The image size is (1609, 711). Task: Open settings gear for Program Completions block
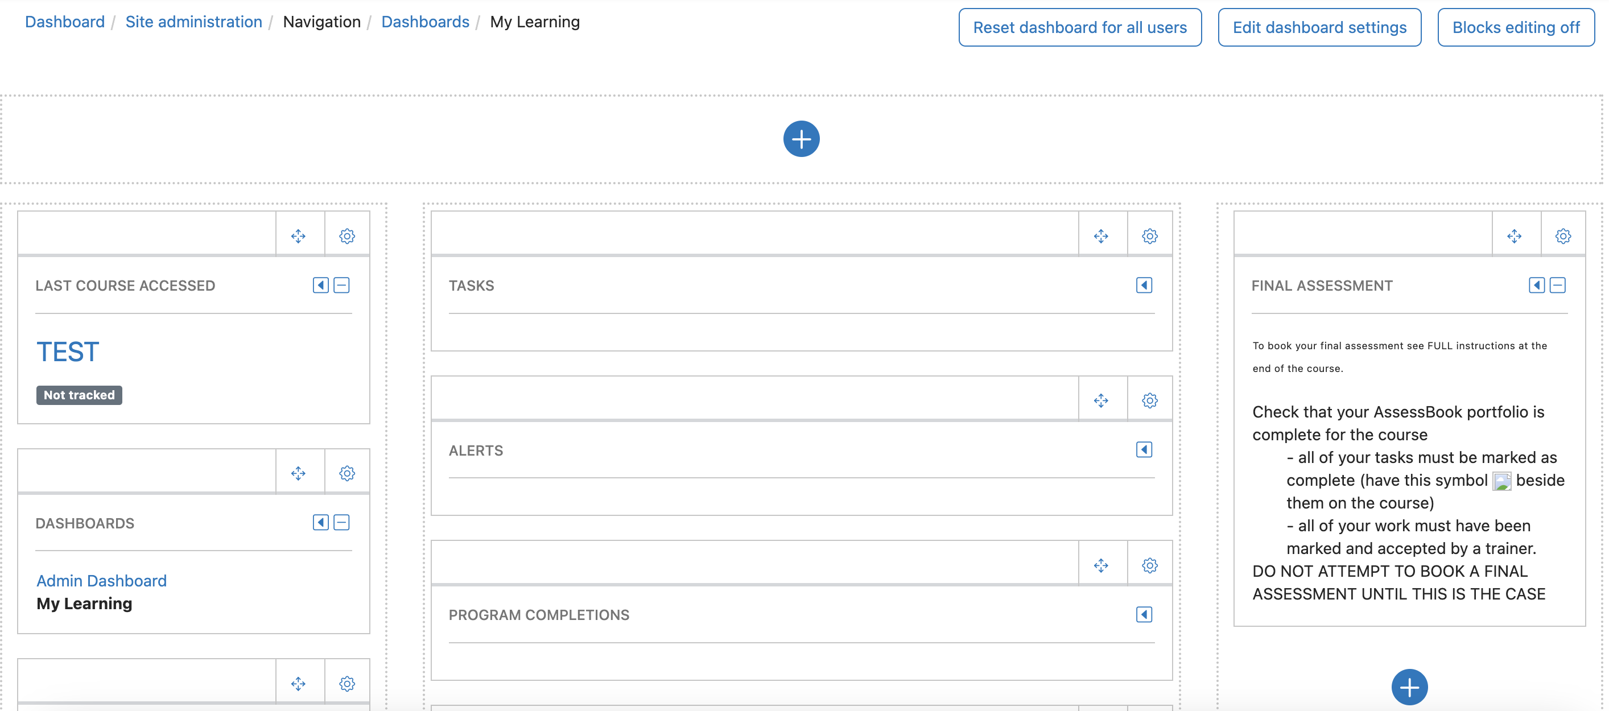tap(1150, 565)
